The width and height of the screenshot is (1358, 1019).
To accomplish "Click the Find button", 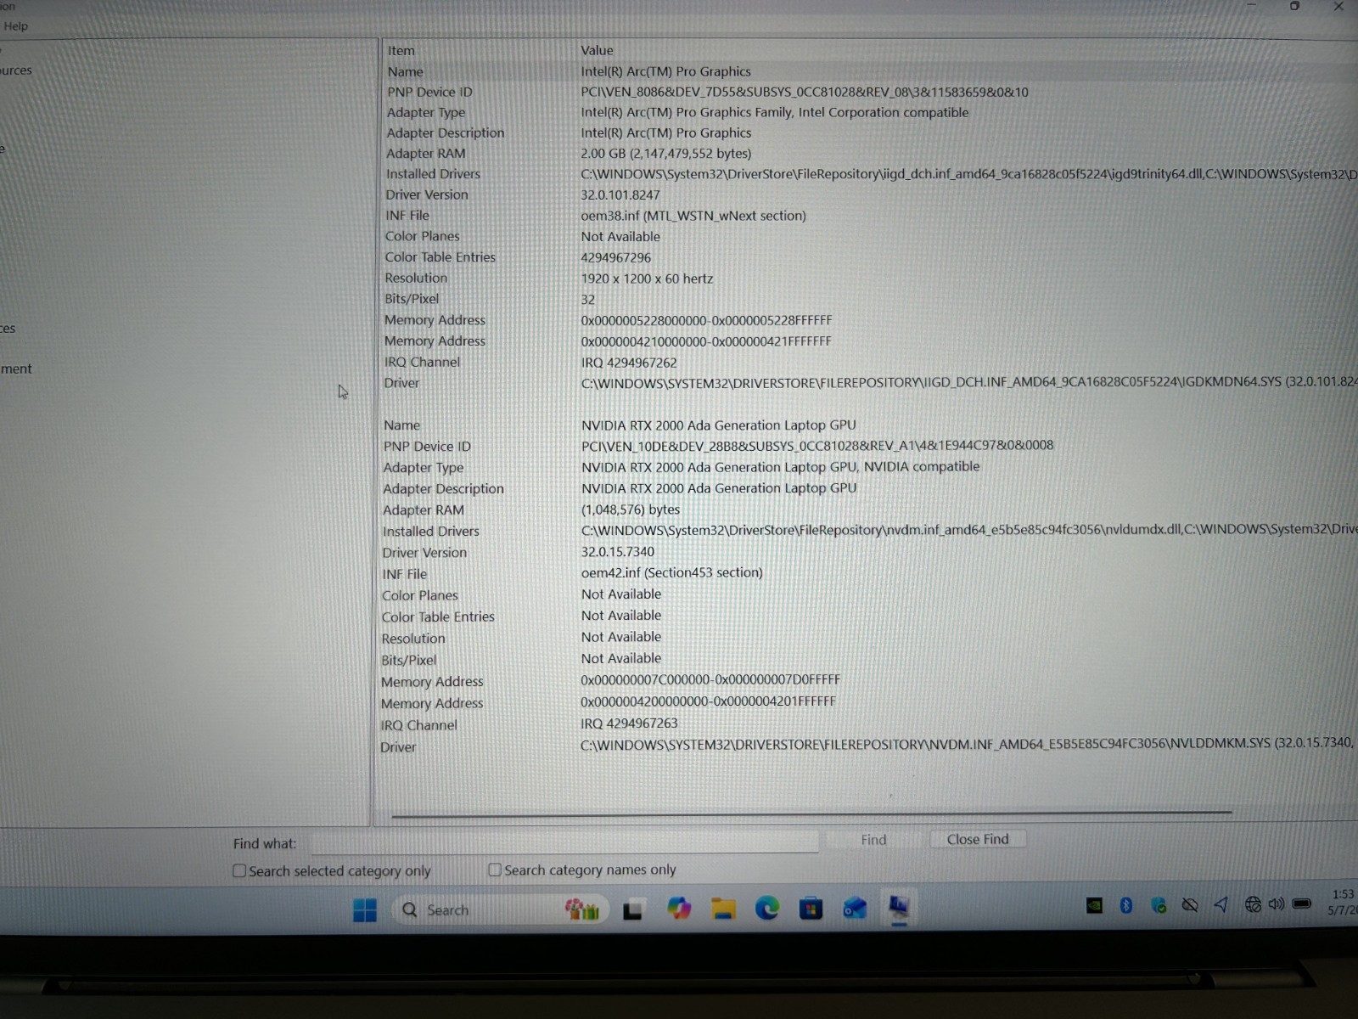I will point(873,840).
